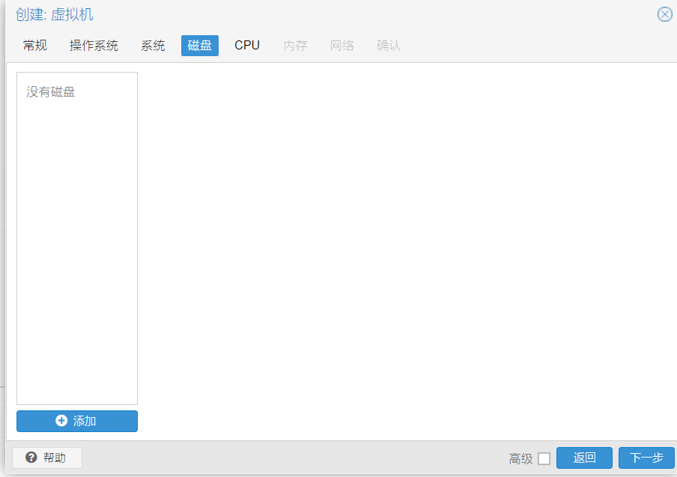The width and height of the screenshot is (677, 477).
Task: Select the active 磁盘 tab
Action: pyautogui.click(x=200, y=46)
